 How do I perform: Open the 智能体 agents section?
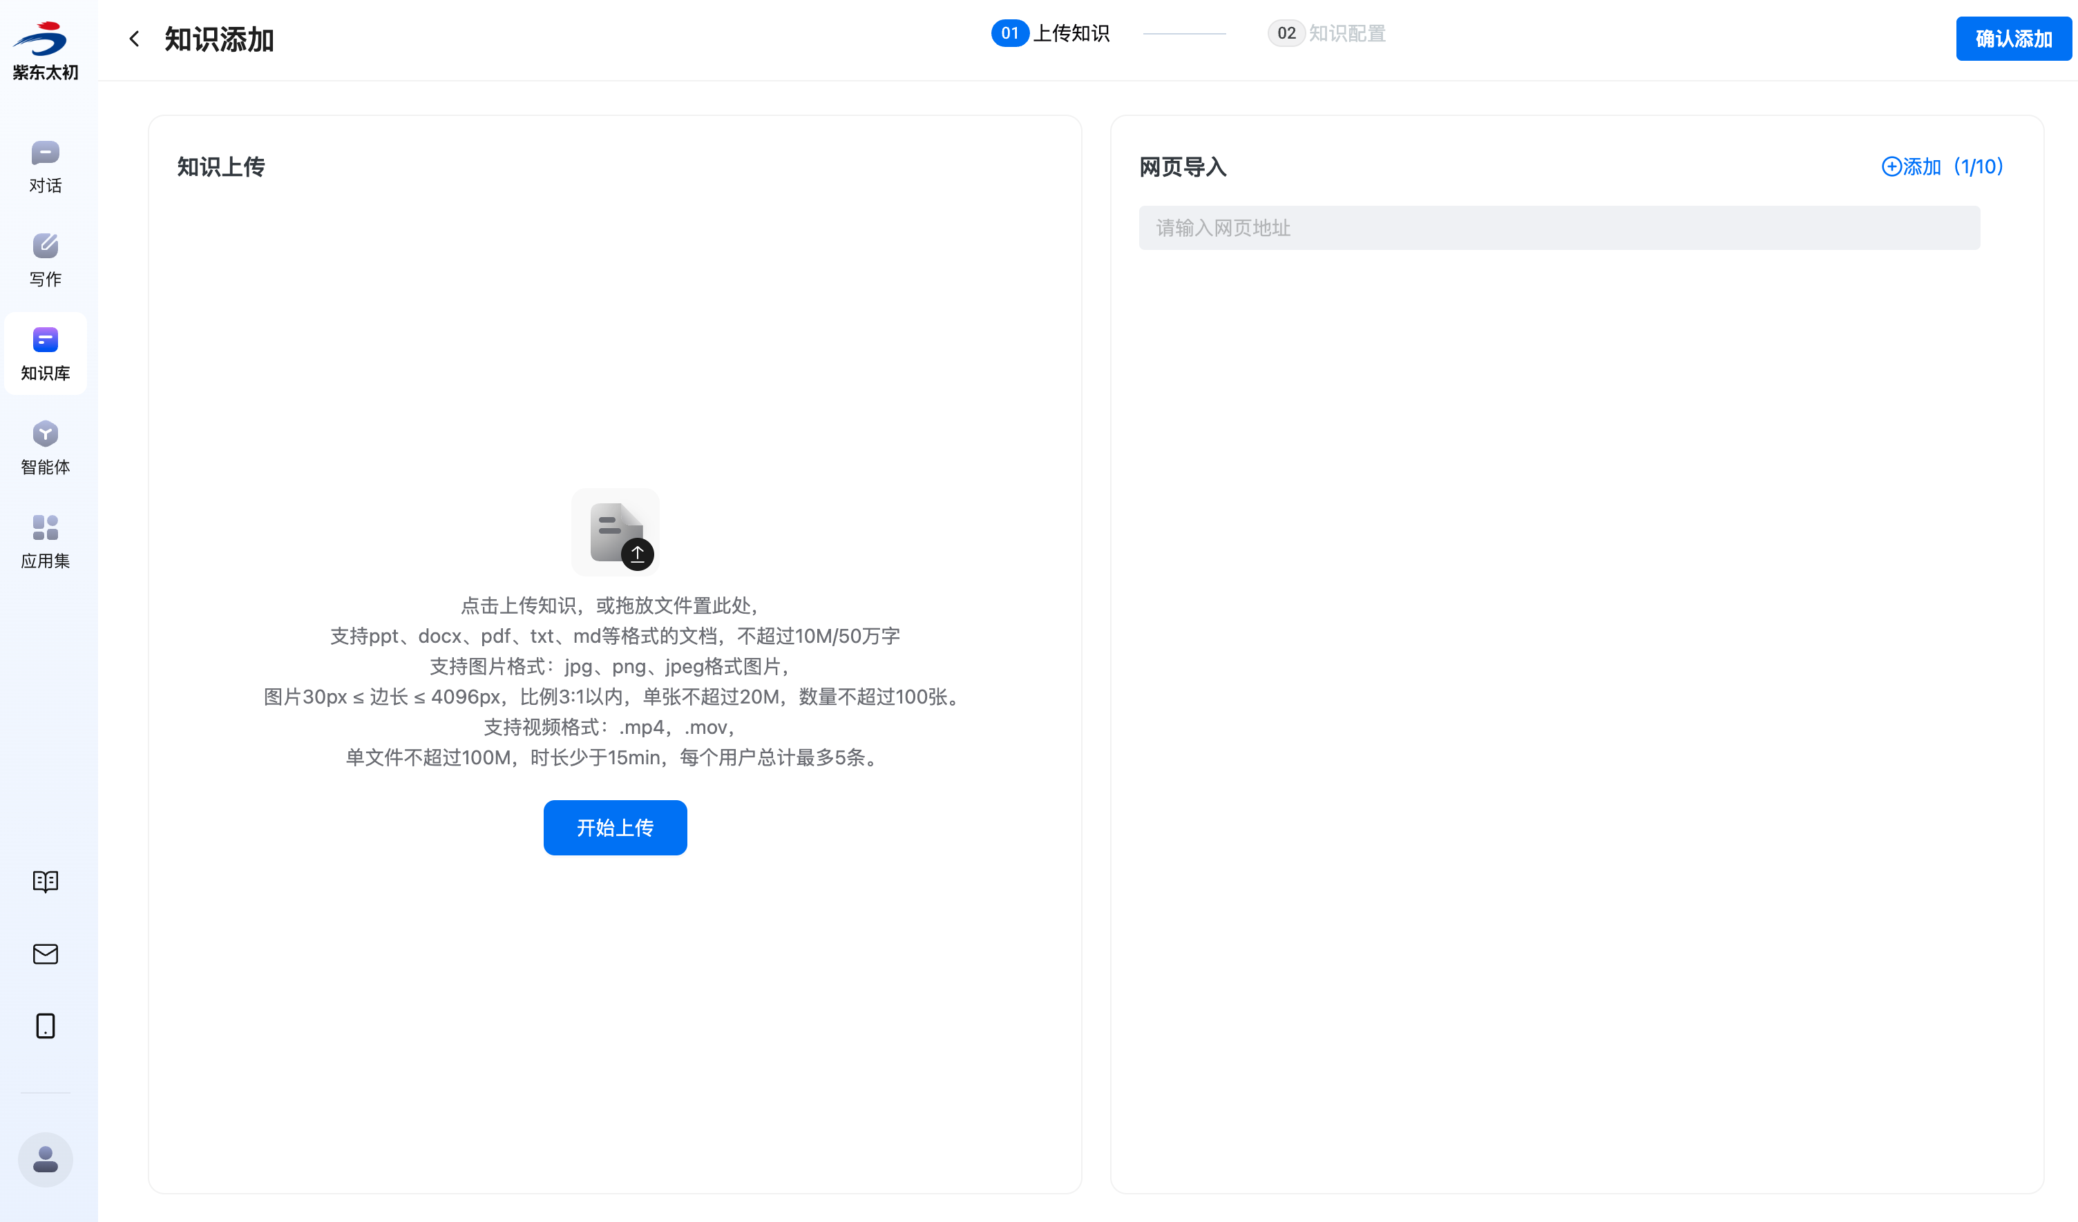point(46,447)
